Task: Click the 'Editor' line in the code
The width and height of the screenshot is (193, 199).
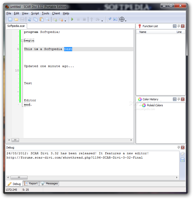Action: point(30,101)
